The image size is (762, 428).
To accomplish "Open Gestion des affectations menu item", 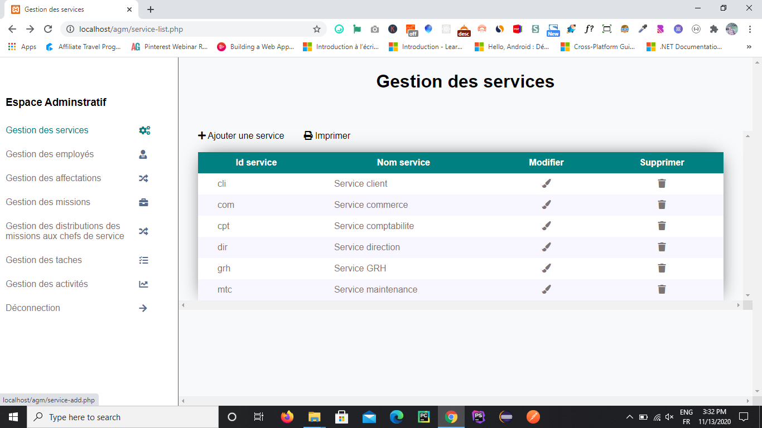I will [x=54, y=178].
